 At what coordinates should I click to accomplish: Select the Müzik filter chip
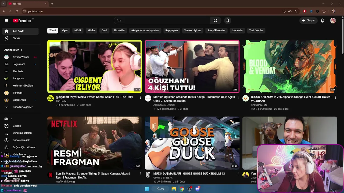(x=78, y=31)
